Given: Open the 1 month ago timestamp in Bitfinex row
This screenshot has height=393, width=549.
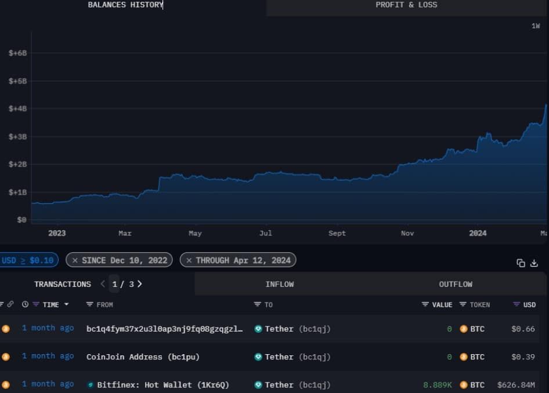Looking at the screenshot, I should tap(48, 384).
